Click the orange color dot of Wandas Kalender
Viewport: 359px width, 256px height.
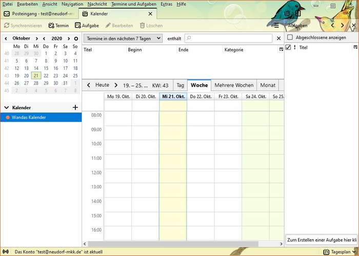click(x=8, y=117)
